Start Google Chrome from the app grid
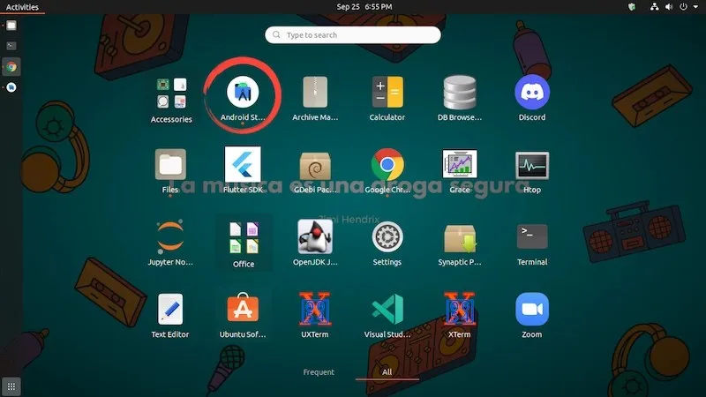This screenshot has height=397, width=706. point(387,164)
